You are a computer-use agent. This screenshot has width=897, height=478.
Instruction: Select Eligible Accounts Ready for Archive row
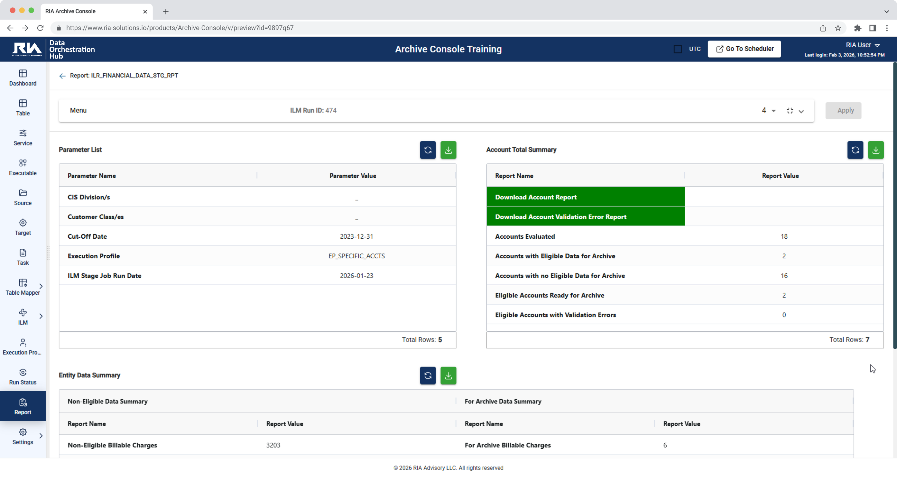(x=685, y=295)
